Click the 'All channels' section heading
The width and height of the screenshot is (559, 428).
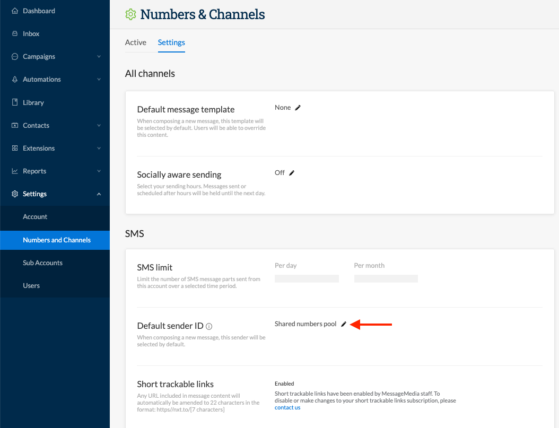150,73
